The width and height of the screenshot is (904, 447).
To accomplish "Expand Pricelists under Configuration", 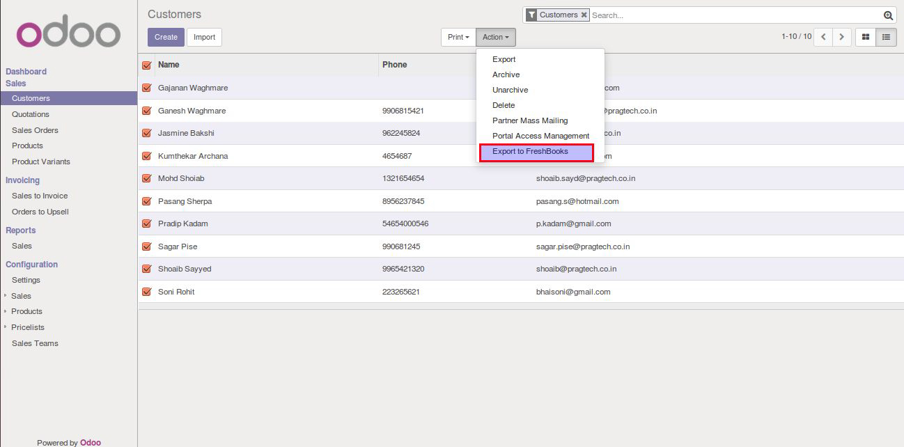I will [x=27, y=327].
